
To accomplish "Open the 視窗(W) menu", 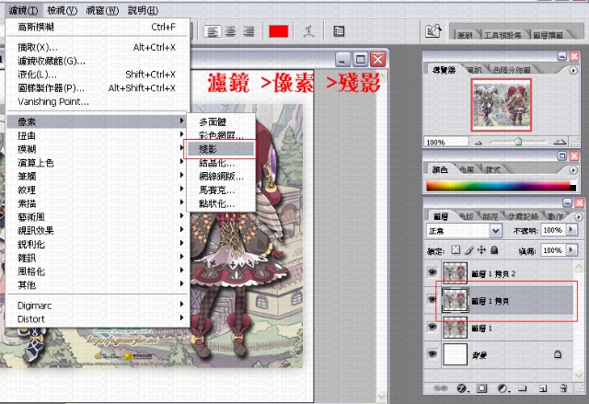I will coord(102,10).
